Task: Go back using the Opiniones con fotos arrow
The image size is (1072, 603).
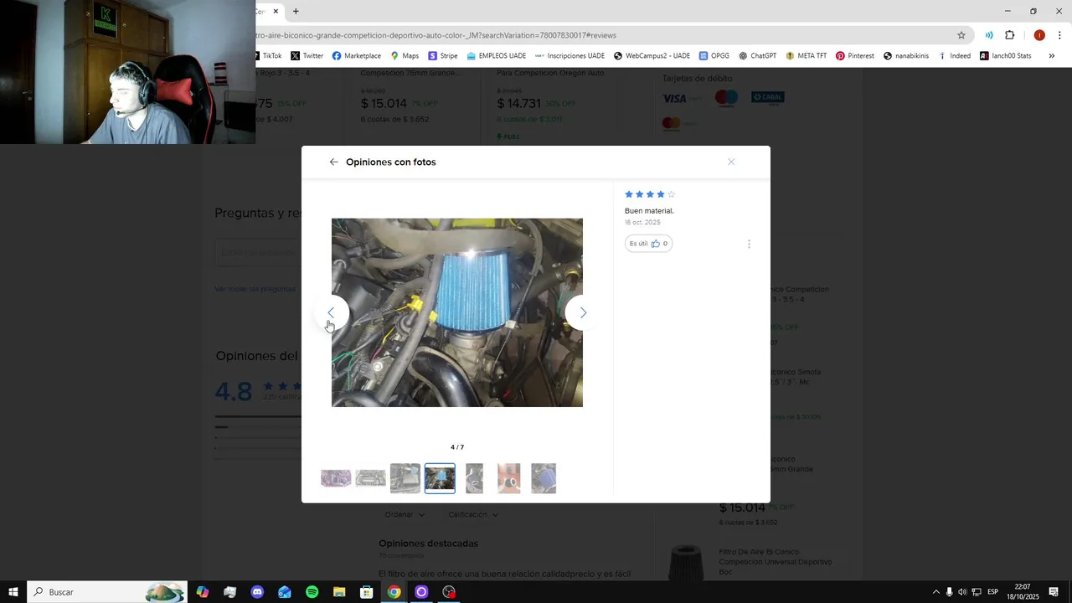Action: coord(333,162)
